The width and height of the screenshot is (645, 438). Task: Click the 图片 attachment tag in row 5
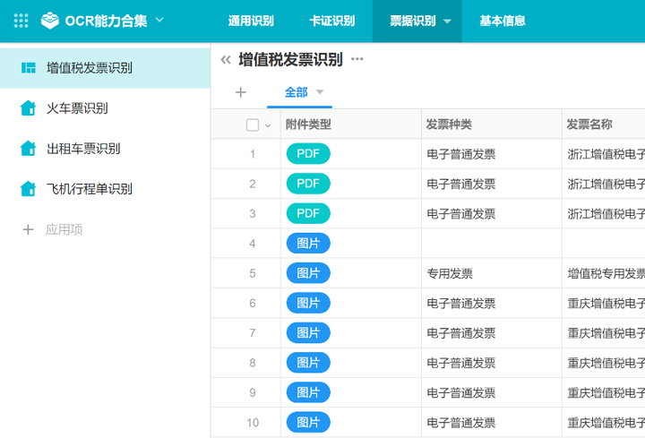click(x=308, y=273)
